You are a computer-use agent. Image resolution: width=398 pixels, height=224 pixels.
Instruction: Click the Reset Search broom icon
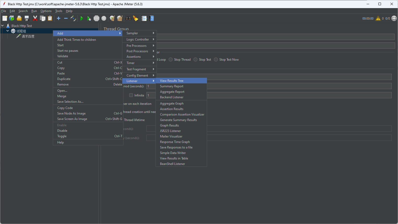(136, 18)
